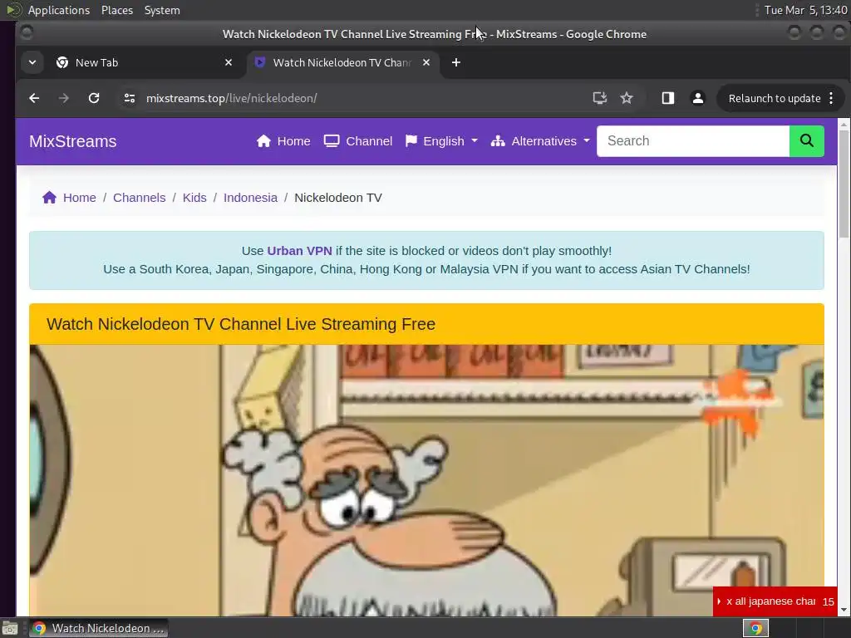
Task: Click the Nickelodeon video player
Action: 426,480
